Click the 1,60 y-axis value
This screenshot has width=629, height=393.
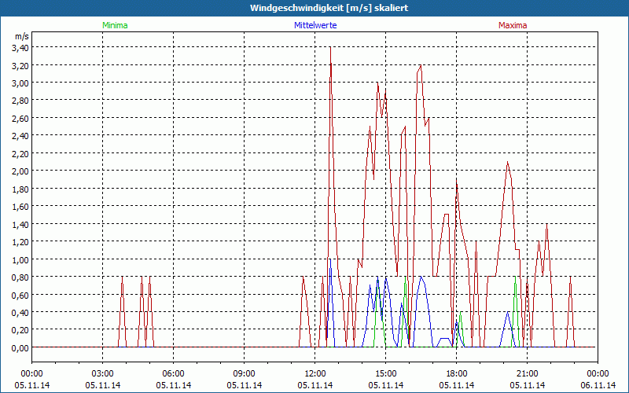pyautogui.click(x=20, y=207)
